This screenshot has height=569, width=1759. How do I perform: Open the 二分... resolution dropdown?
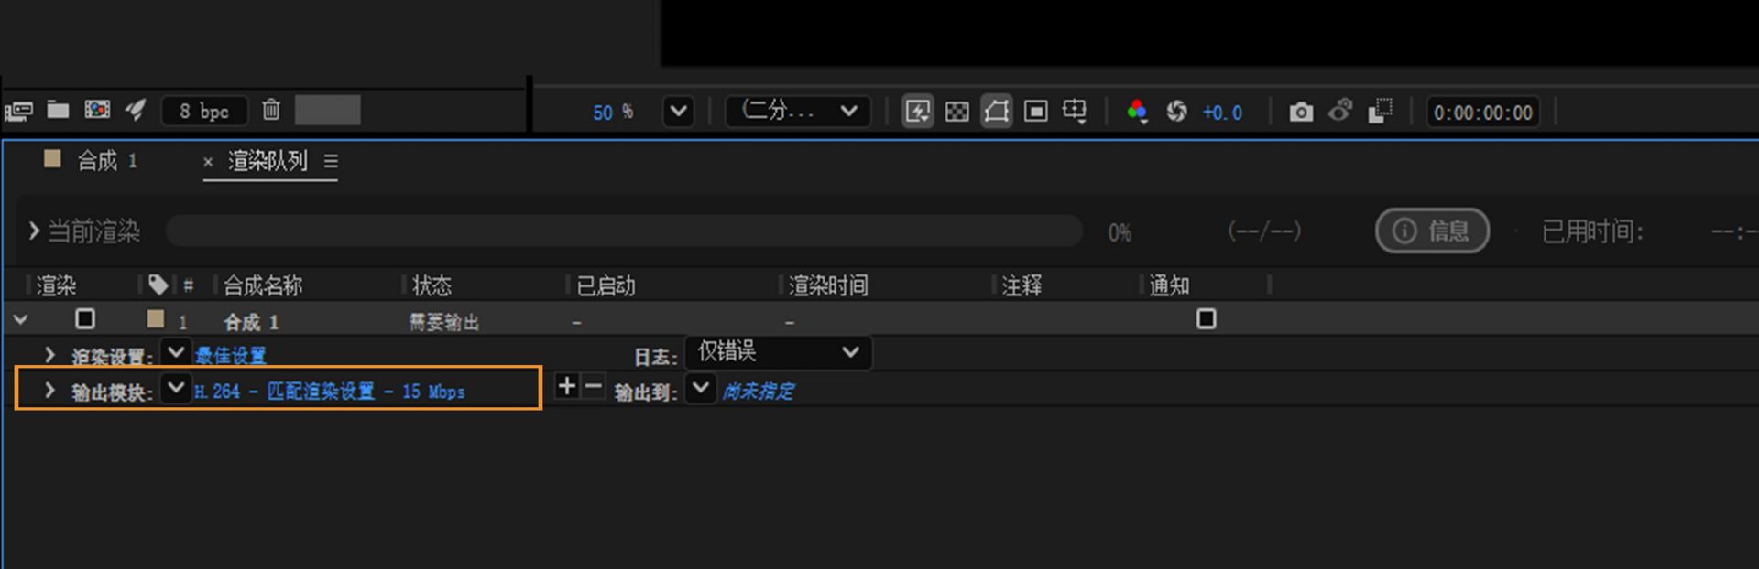tap(797, 112)
